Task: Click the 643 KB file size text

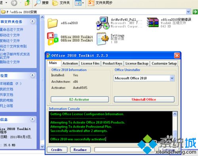Action: (x=166, y=26)
